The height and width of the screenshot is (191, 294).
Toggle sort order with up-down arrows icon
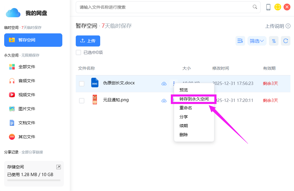click(x=273, y=41)
